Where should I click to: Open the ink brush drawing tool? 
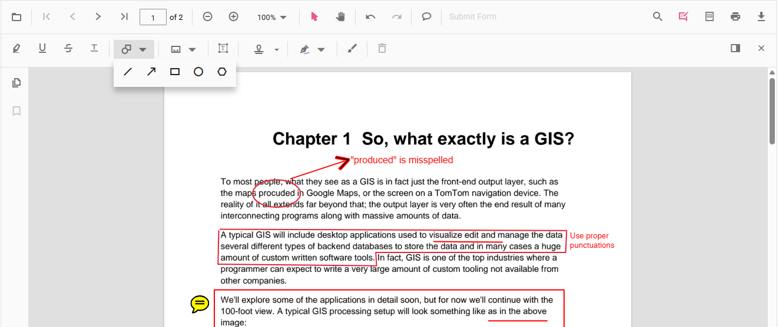352,49
